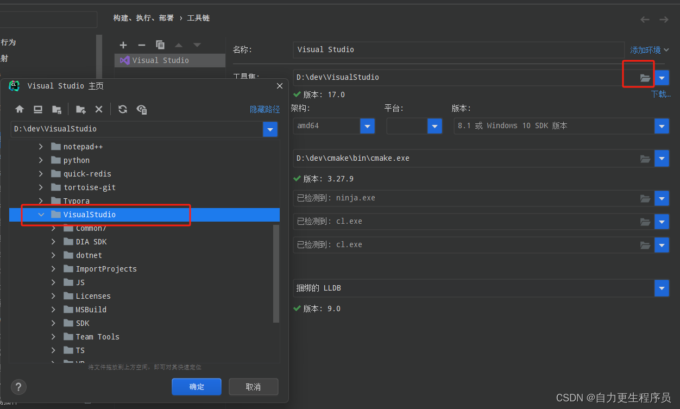Open the Windows SDK version dropdown
Image resolution: width=680 pixels, height=409 pixels.
(662, 126)
